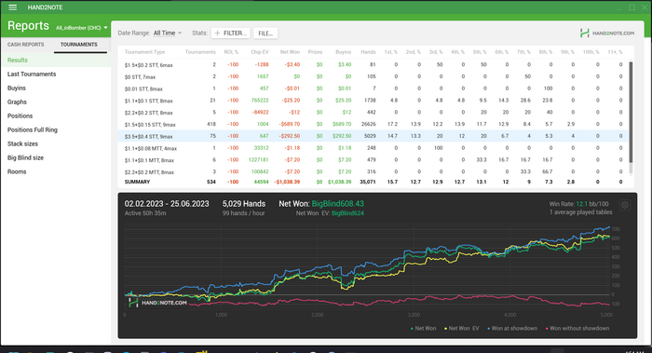The width and height of the screenshot is (652, 353).
Task: Open graph settings gear icon
Action: [x=625, y=205]
